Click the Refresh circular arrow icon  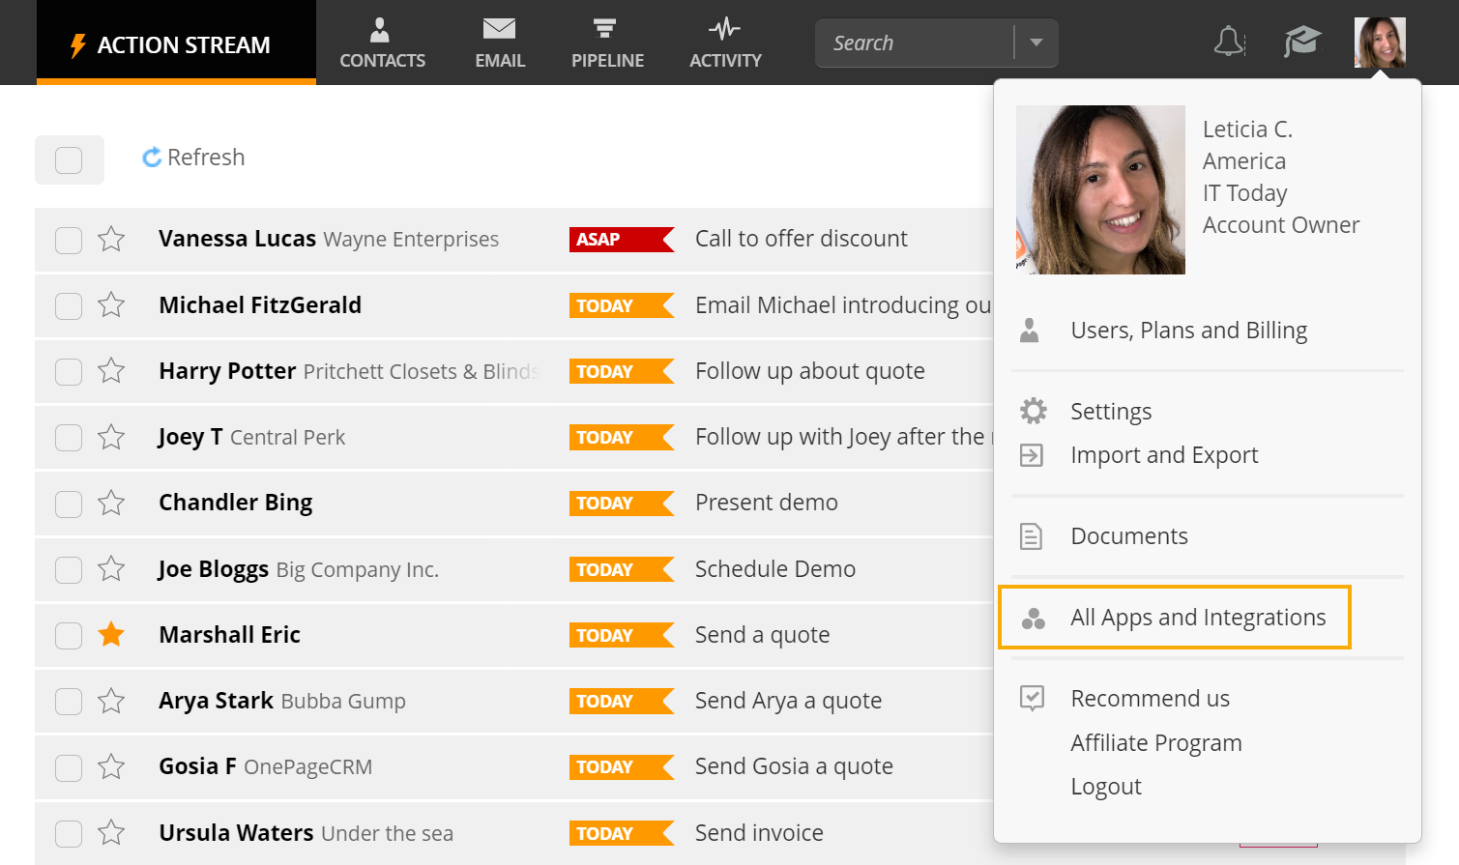[152, 158]
